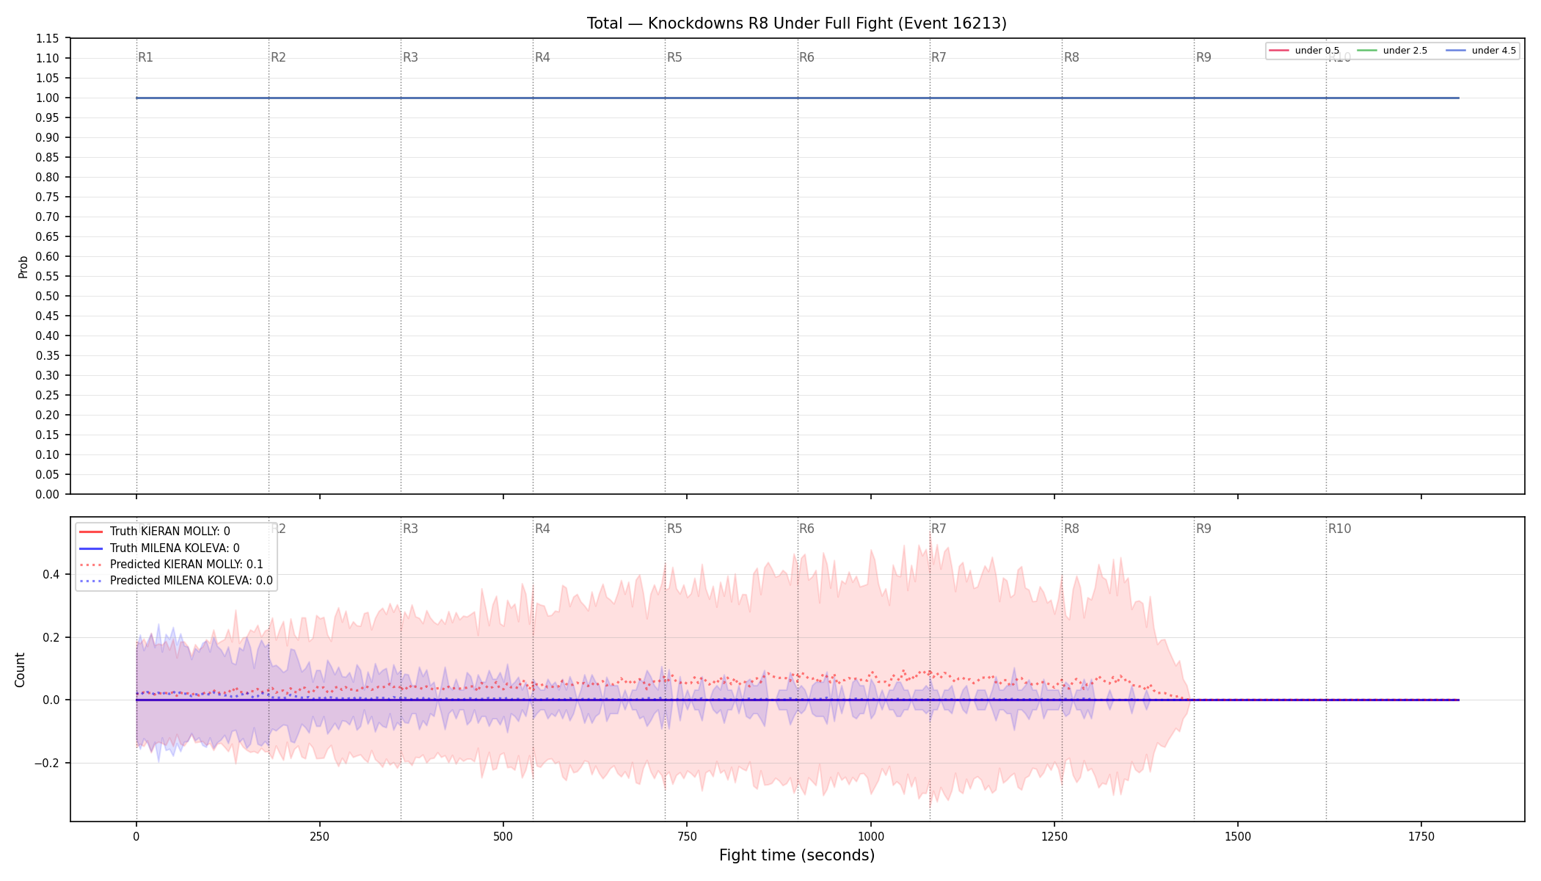1541x881 pixels.
Task: Click the R6 round label in the Count chart
Action: coord(806,529)
